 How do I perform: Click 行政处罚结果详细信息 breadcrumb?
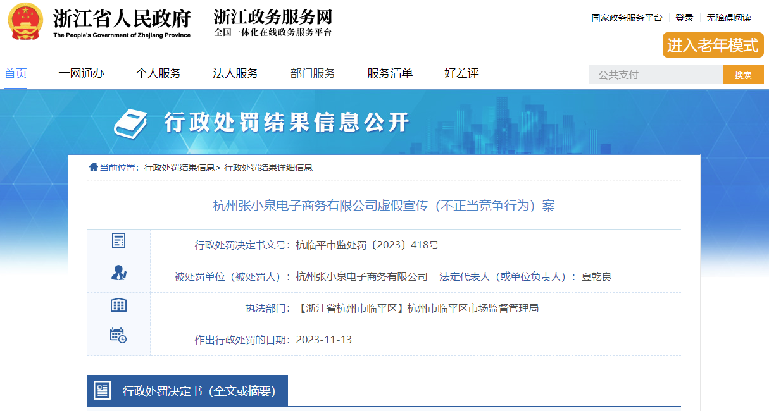[268, 168]
